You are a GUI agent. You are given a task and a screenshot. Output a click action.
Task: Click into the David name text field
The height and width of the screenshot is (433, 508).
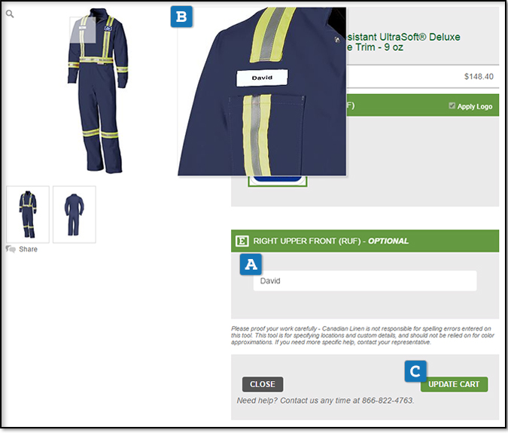pyautogui.click(x=364, y=281)
